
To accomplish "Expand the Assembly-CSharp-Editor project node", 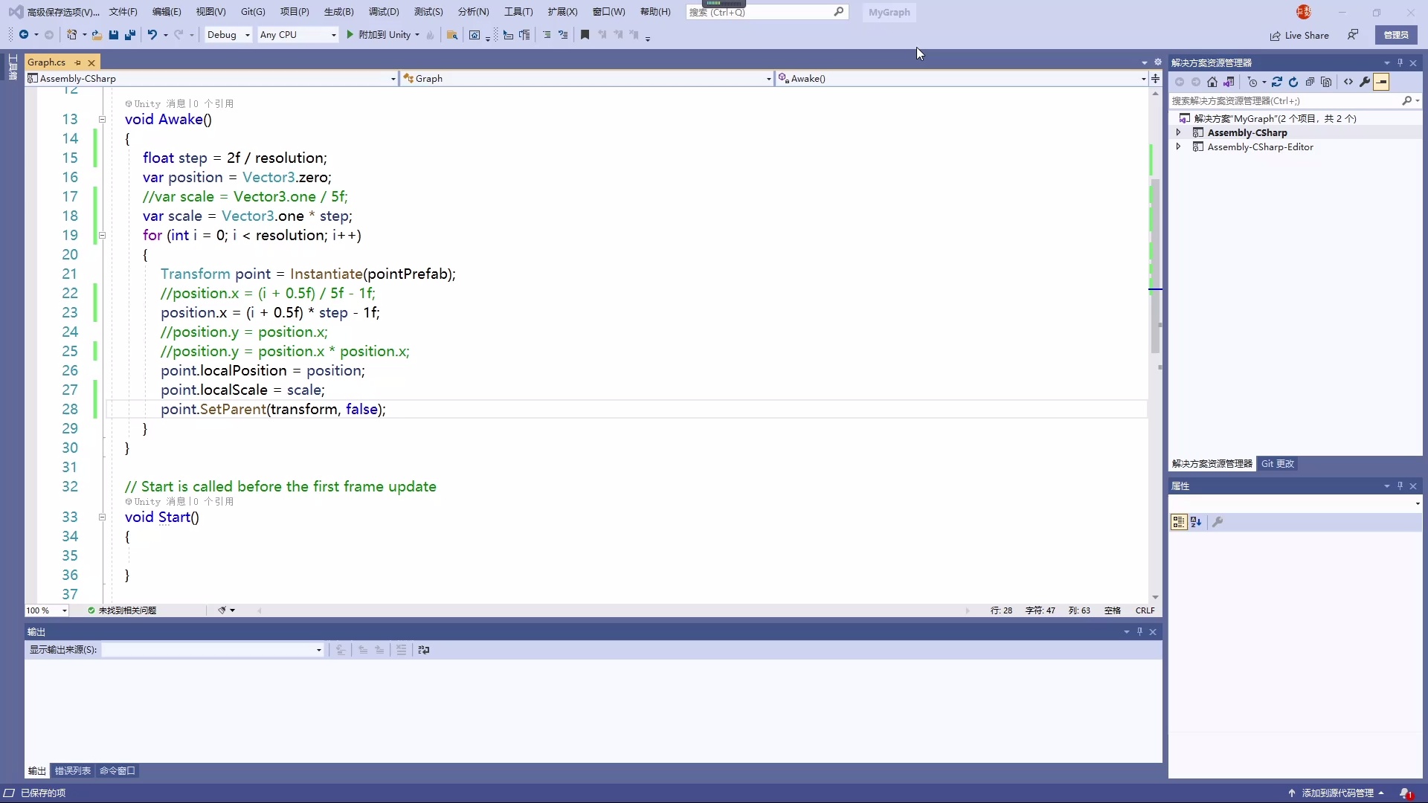I will [x=1178, y=147].
